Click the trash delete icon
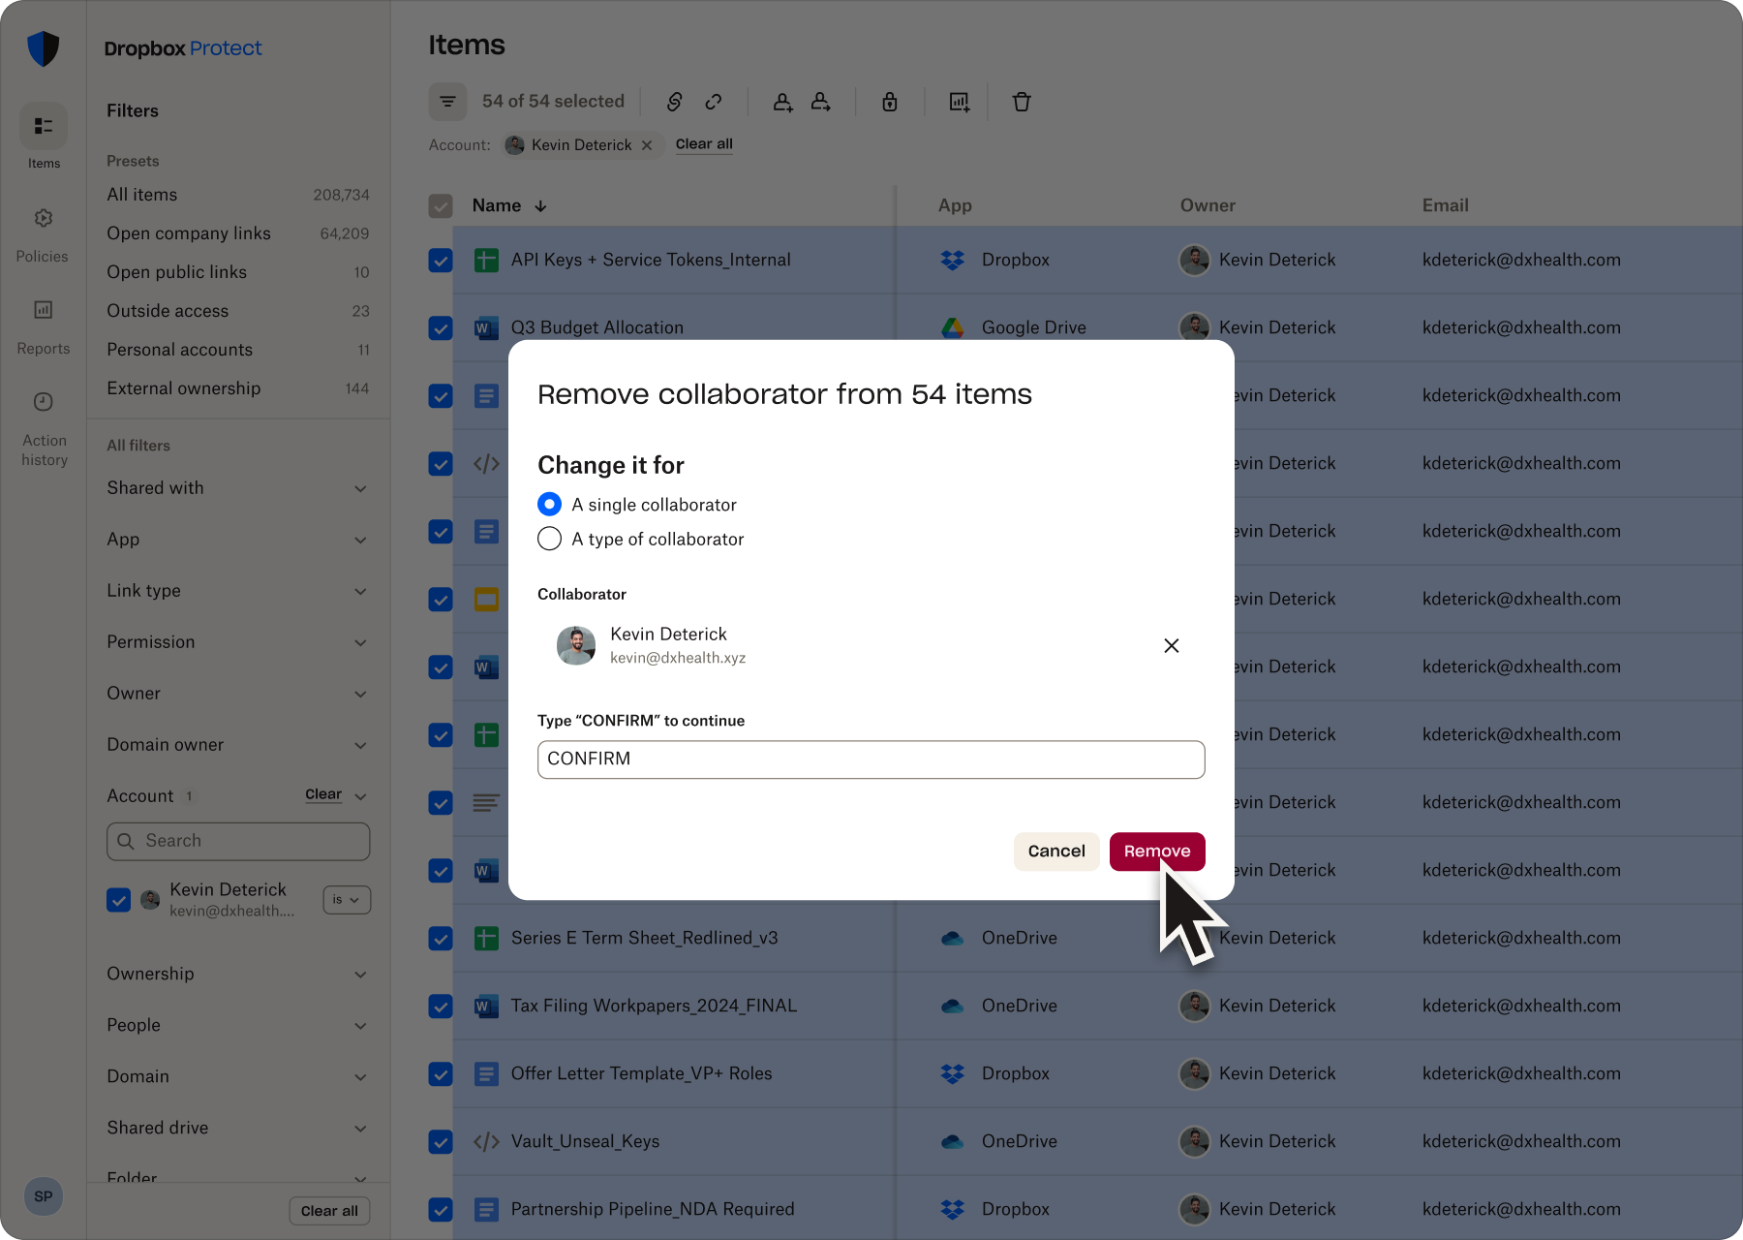1743x1240 pixels. (x=1022, y=102)
